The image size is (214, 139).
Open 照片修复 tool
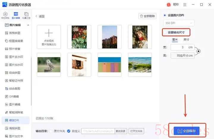tap(13, 49)
